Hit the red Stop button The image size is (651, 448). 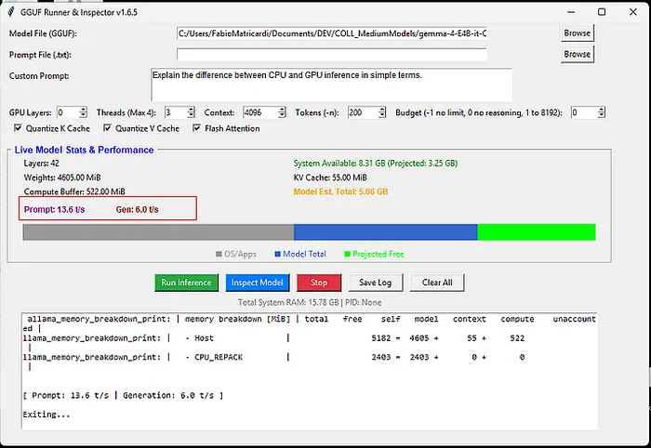(x=319, y=283)
